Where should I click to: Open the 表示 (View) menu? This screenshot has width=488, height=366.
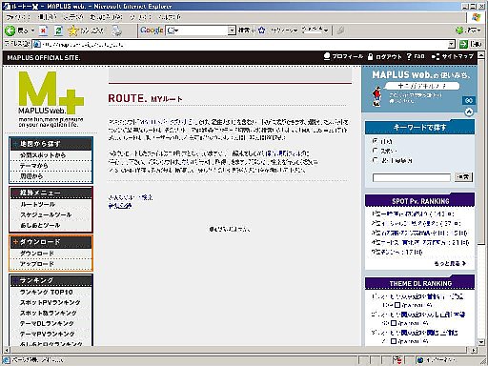click(x=72, y=17)
